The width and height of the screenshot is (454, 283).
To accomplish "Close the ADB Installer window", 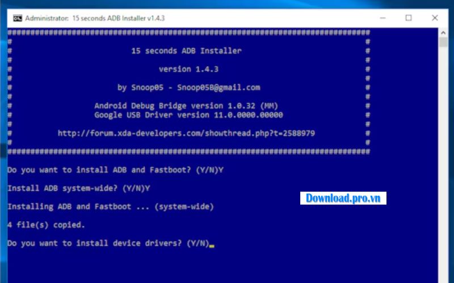I will pyautogui.click(x=435, y=18).
